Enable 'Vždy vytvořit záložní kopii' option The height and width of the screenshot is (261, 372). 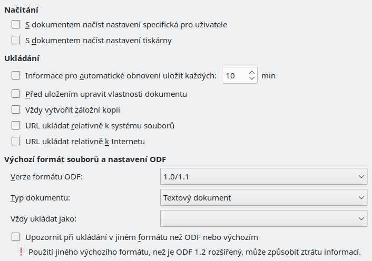coord(16,110)
